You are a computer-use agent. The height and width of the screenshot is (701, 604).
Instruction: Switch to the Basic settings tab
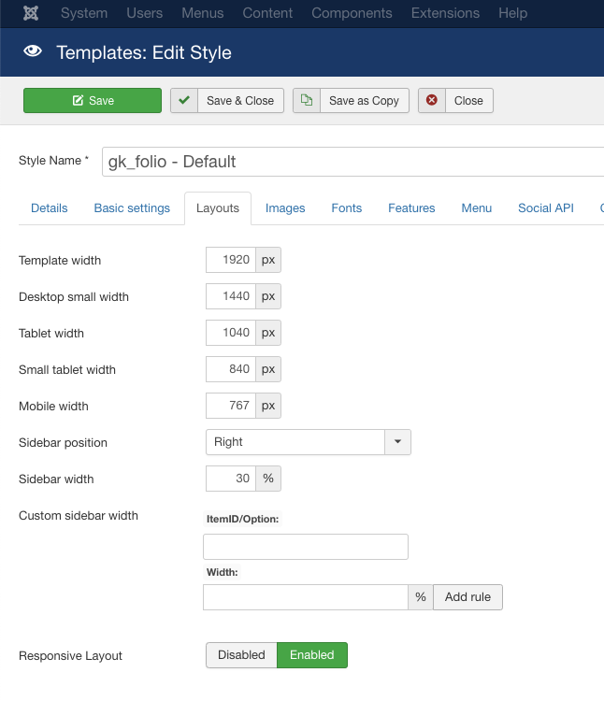(132, 208)
